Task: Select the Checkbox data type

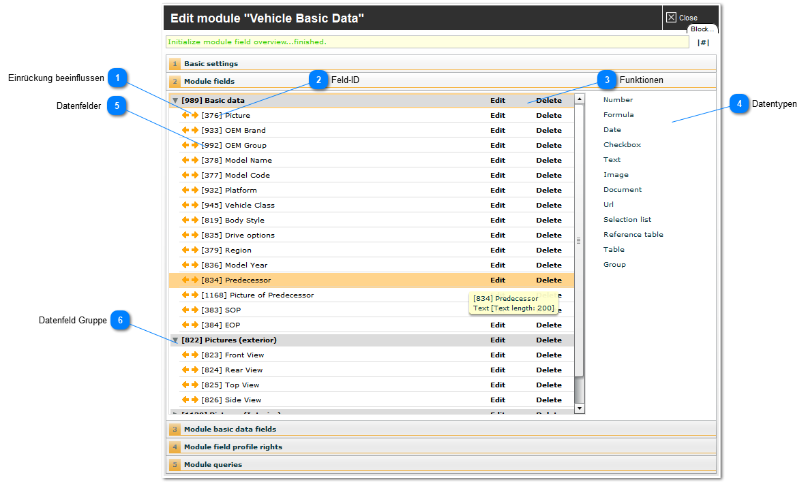Action: tap(622, 144)
